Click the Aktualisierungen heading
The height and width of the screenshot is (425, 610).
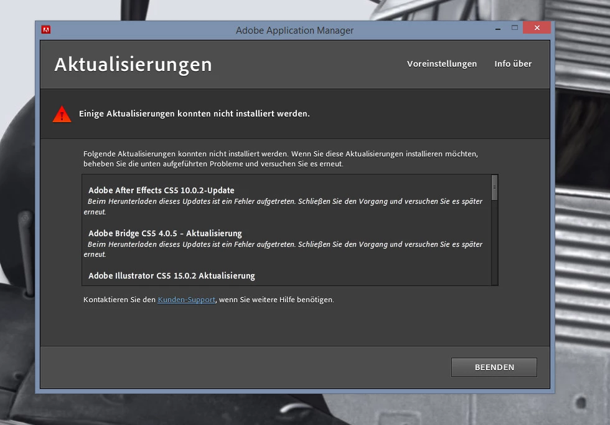pos(133,65)
